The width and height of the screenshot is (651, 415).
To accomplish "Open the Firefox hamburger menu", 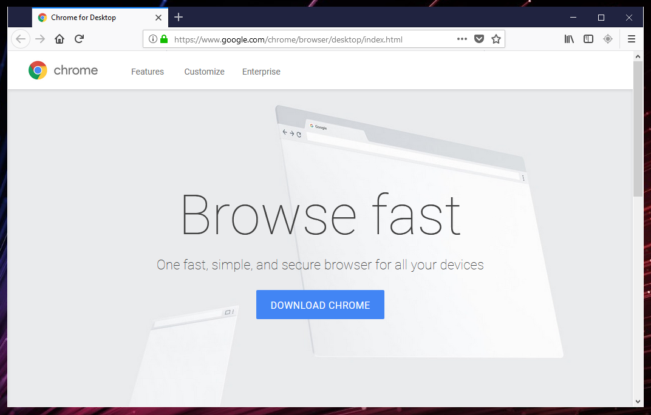I will (x=632, y=39).
